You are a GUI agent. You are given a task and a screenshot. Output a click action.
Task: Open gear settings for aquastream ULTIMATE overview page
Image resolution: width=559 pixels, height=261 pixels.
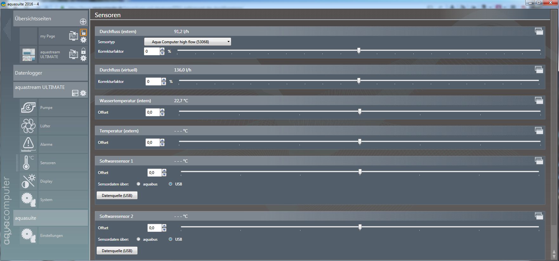coord(83,58)
